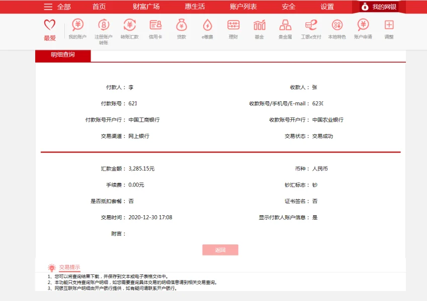Select the 基金 fund chart icon
Screen dimensions: 427x301
(x=259, y=25)
